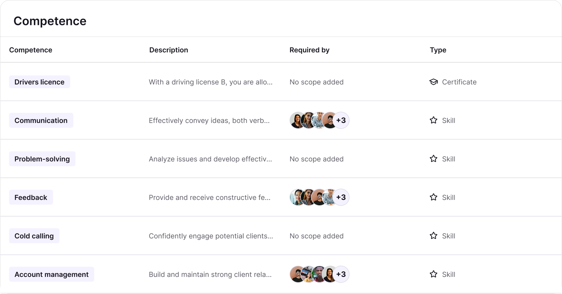
Task: Click the star icon in Communication row
Action: [x=434, y=120]
